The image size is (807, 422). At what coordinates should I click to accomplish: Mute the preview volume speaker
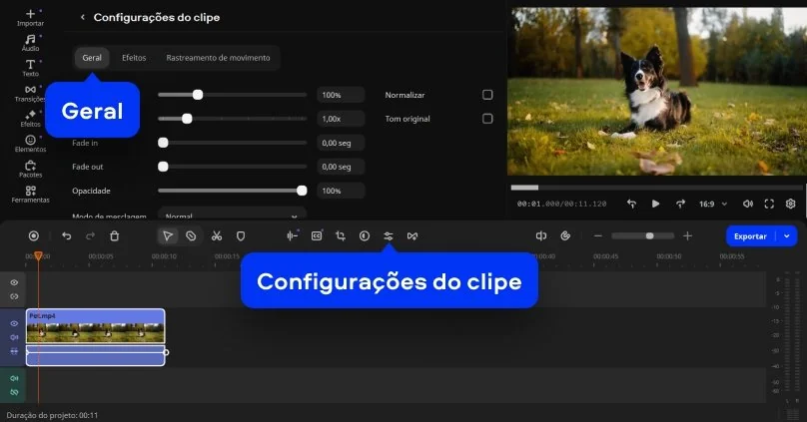point(748,204)
